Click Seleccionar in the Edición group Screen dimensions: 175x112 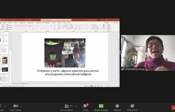click(96, 29)
